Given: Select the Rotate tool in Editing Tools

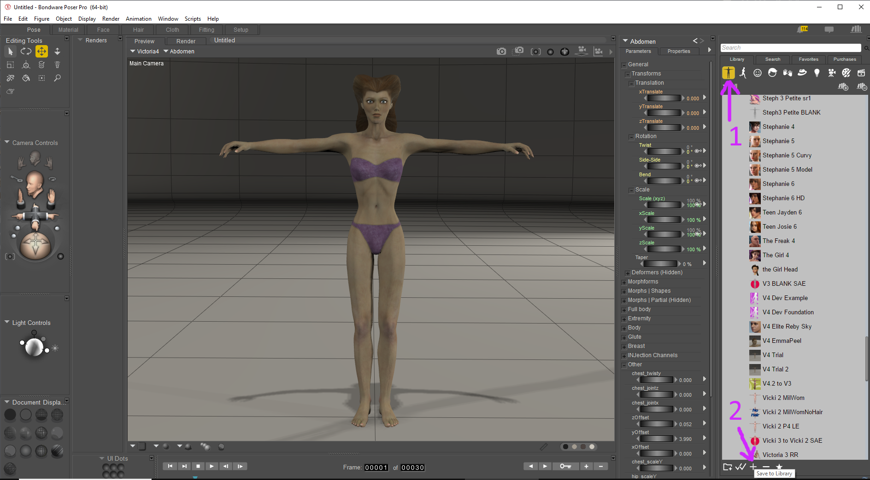Looking at the screenshot, I should tap(26, 52).
